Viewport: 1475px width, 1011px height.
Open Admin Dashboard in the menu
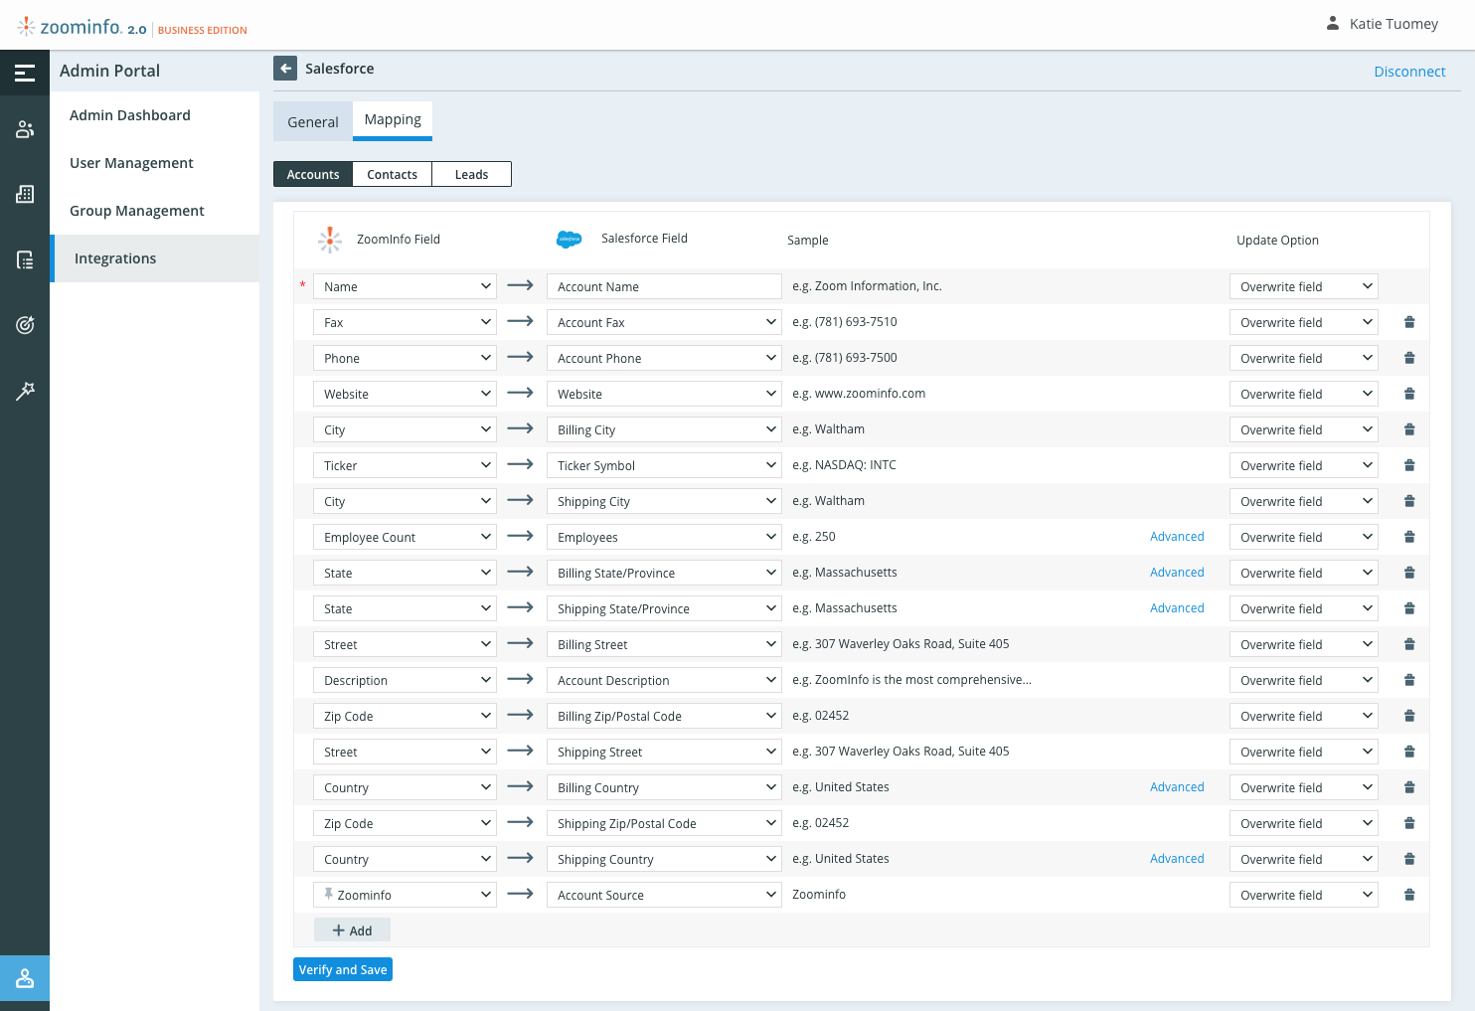coord(155,115)
